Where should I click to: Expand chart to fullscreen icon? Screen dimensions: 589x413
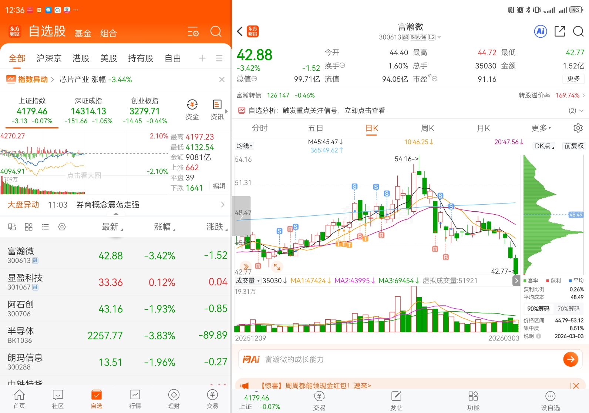click(277, 266)
